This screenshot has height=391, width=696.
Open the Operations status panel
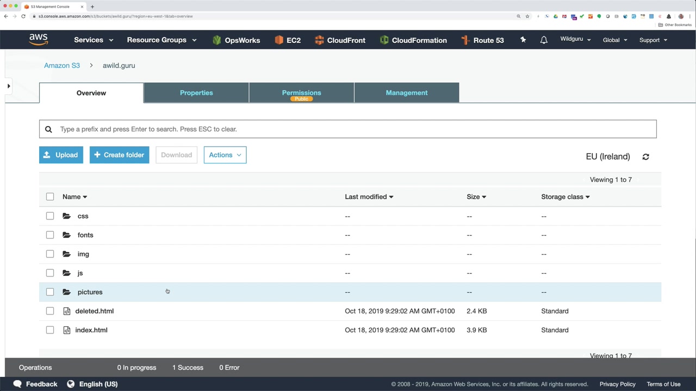point(35,368)
